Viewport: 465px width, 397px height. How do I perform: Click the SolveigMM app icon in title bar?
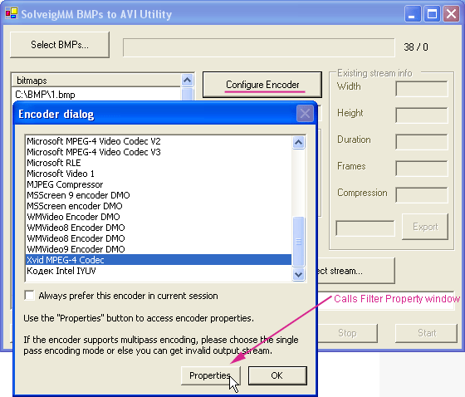(x=12, y=13)
